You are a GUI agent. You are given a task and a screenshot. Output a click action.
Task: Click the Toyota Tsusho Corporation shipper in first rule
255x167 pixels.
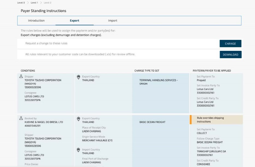[43, 82]
